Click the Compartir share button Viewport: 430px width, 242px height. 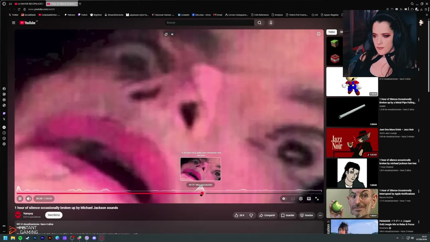pyautogui.click(x=267, y=215)
